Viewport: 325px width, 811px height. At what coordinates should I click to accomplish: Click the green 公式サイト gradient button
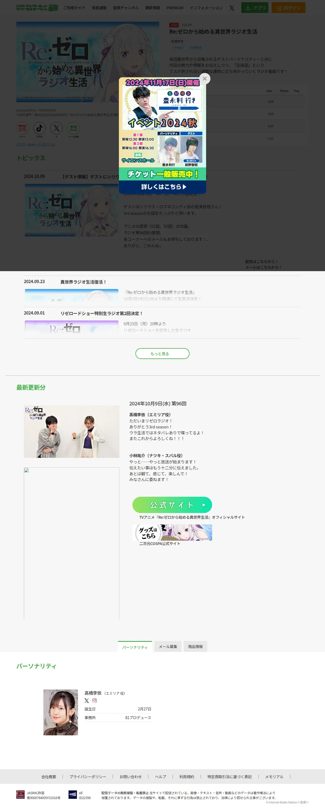[172, 505]
